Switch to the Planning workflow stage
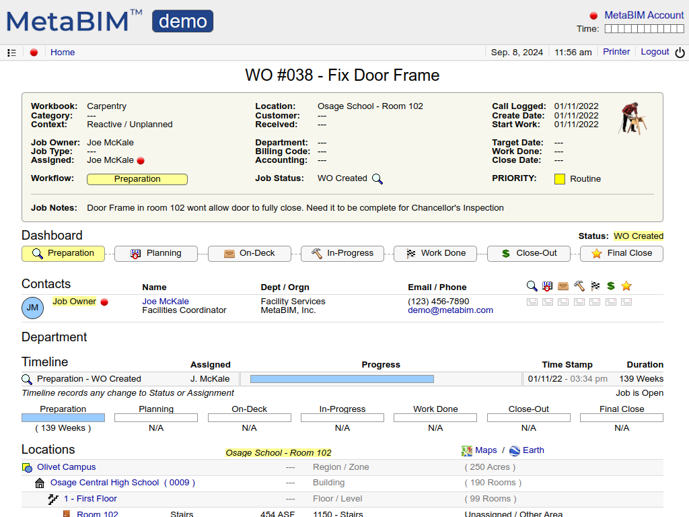Screen dimensions: 689x517 coord(156,254)
